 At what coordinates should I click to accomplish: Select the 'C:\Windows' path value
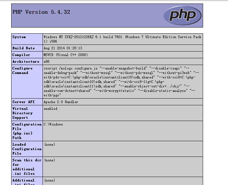pos(53,124)
